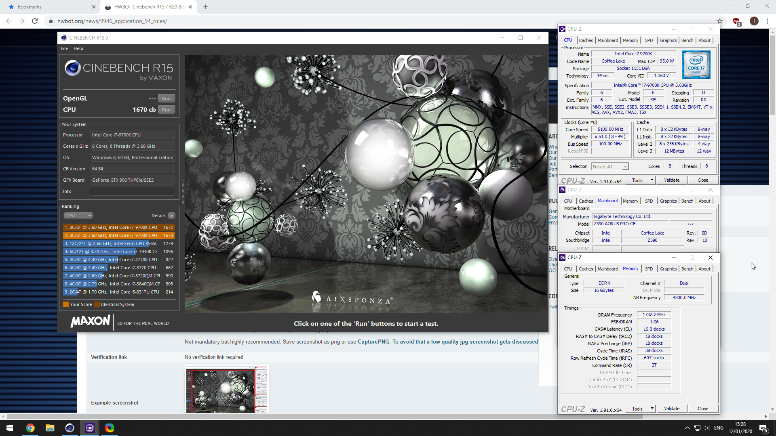776x436 pixels.
Task: Click the Cinebench Info input field
Action: pyautogui.click(x=133, y=191)
